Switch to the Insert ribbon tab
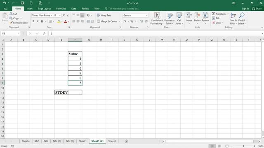 (x=29, y=9)
